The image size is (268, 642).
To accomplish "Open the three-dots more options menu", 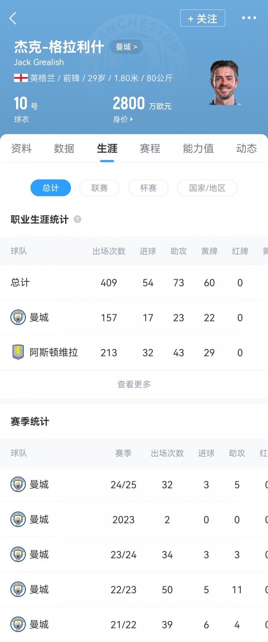I will tap(249, 18).
